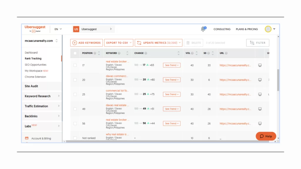This screenshot has height=169, width=301.
Task: Open Chrome Extension in sidebar
Action: click(x=35, y=77)
